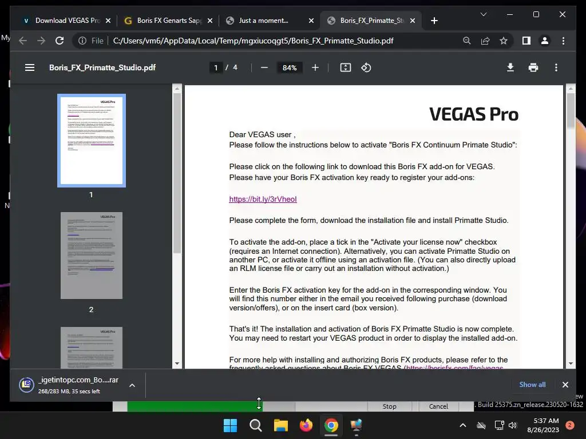
Task: Open Firefox from taskbar
Action: coord(306,425)
